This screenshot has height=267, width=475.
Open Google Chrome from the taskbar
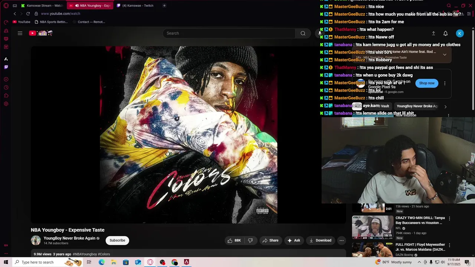point(175,262)
